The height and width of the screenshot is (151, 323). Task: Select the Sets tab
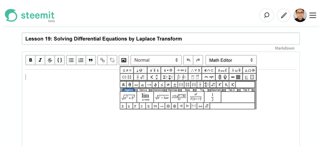click(187, 90)
